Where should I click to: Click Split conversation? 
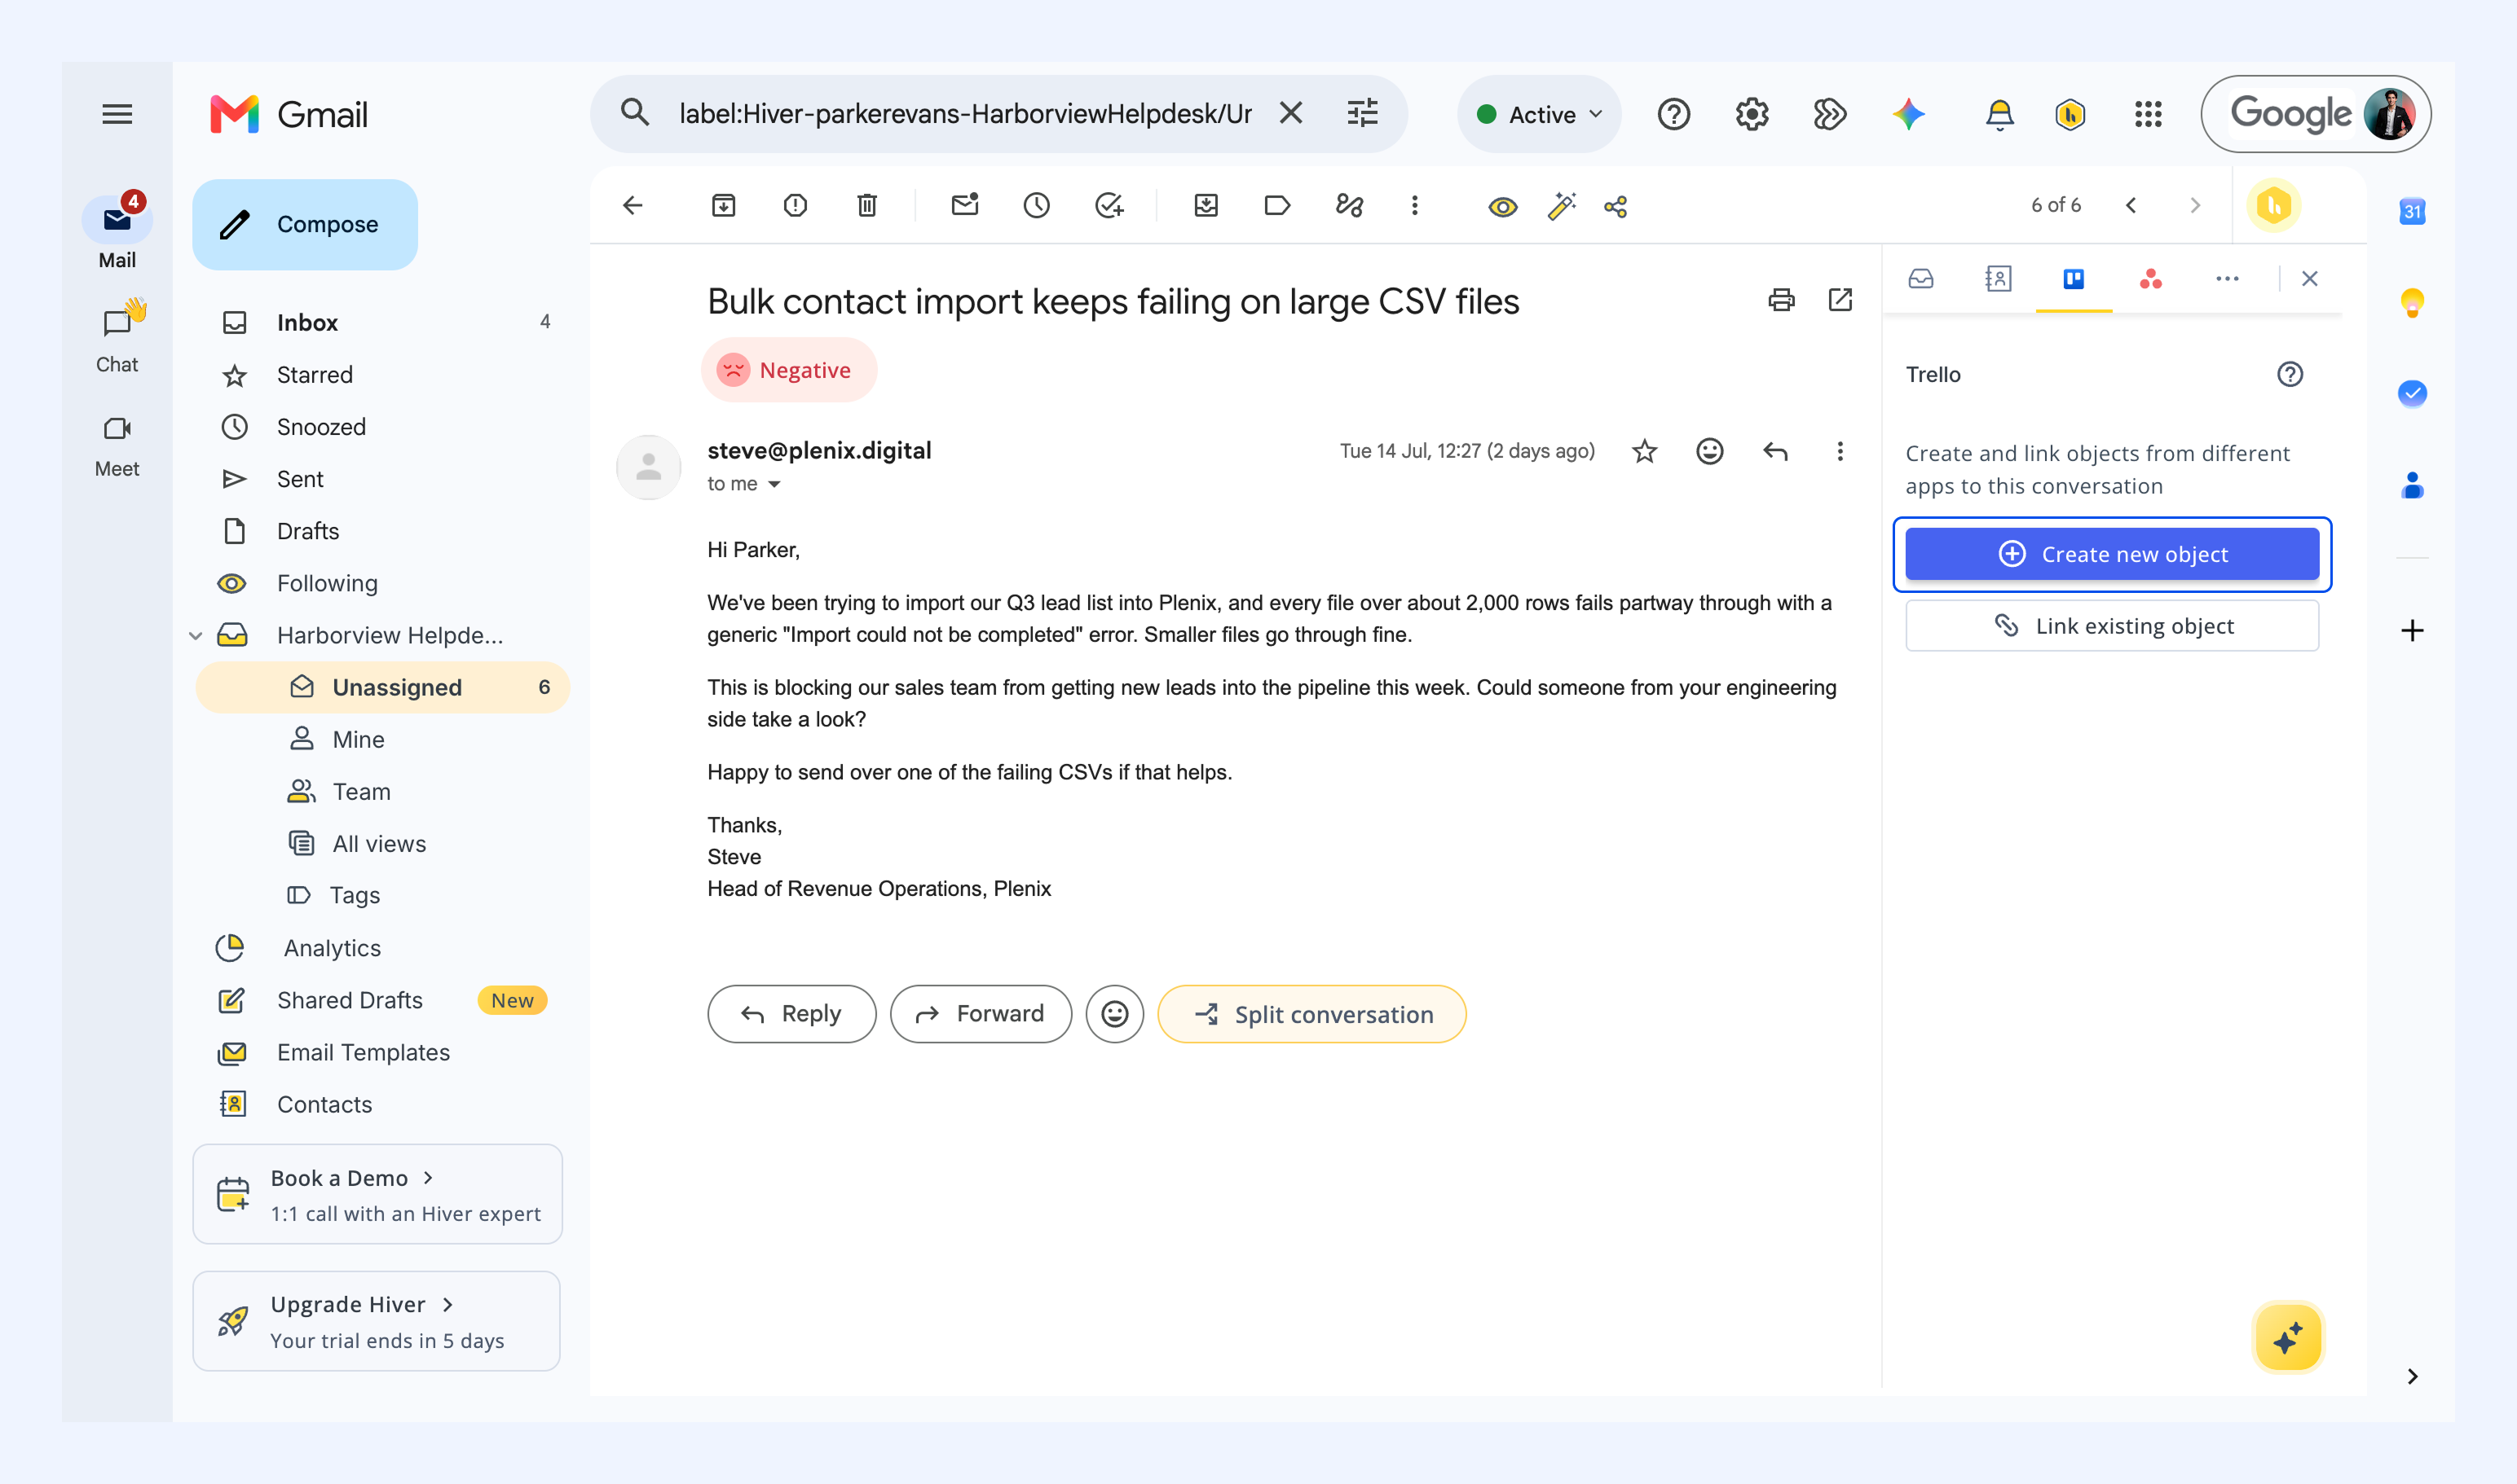(1312, 1014)
